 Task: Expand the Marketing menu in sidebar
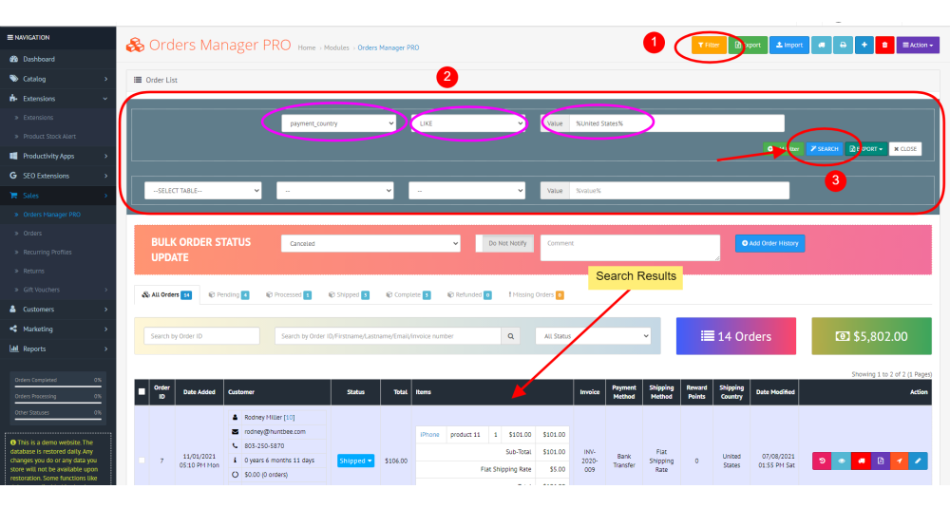tap(58, 329)
